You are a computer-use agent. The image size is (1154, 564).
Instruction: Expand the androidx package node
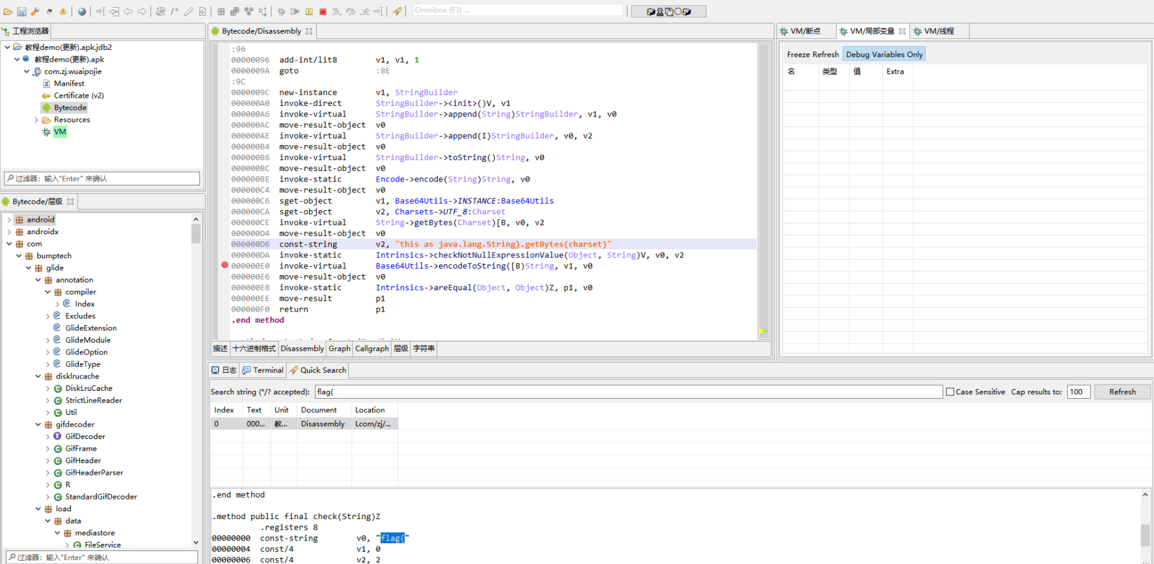pyautogui.click(x=9, y=232)
